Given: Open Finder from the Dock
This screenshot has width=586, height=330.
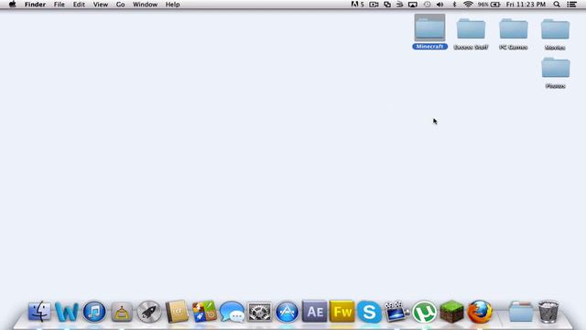Looking at the screenshot, I should click(x=39, y=312).
